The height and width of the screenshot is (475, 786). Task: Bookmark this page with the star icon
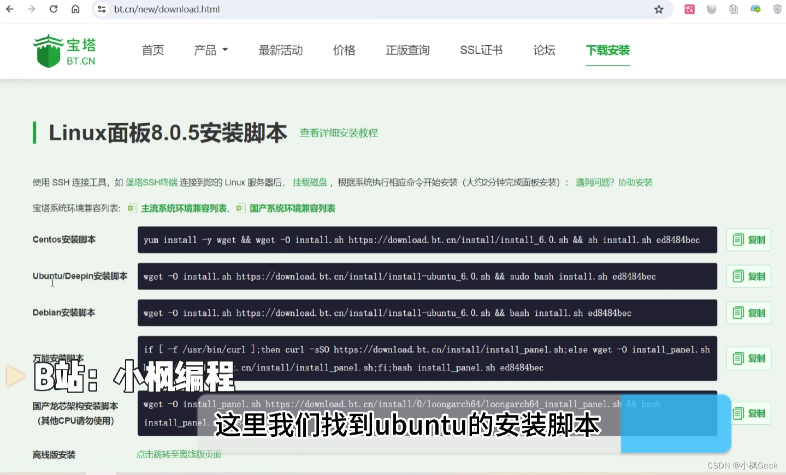(659, 9)
